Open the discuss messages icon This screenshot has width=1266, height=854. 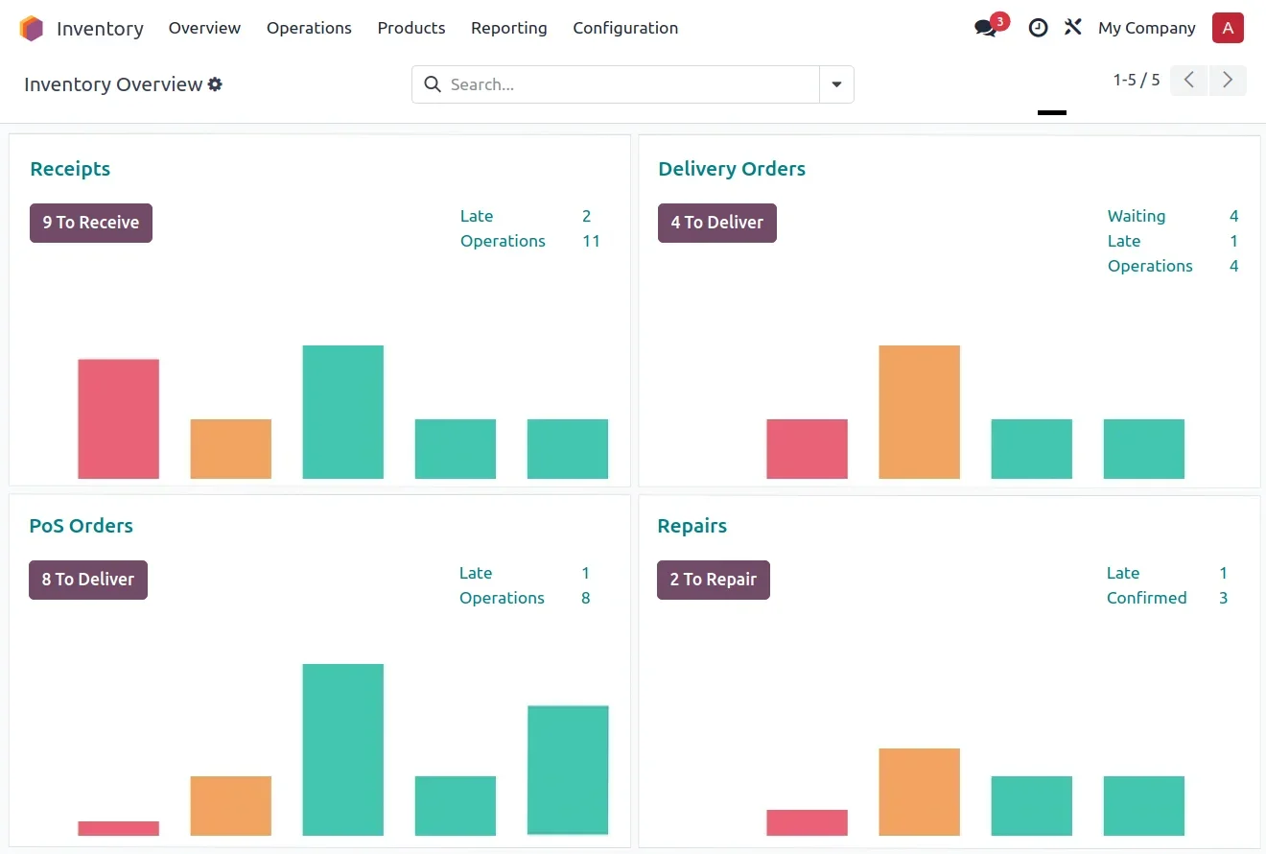click(986, 28)
